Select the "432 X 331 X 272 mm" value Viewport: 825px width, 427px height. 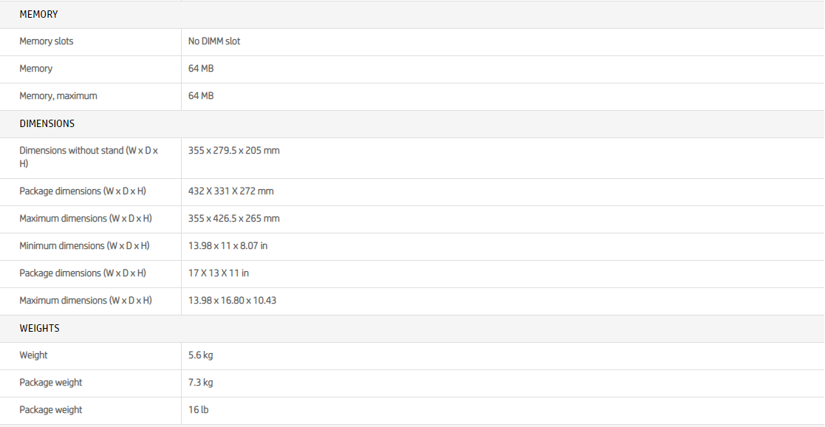[230, 191]
